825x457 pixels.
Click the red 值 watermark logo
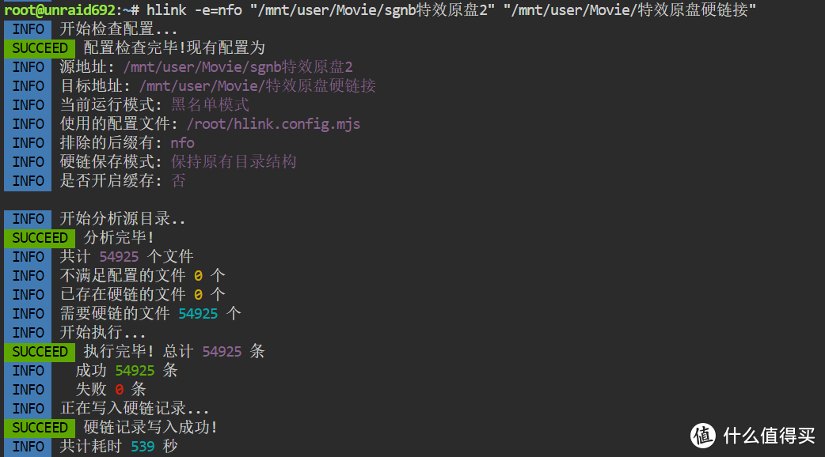coord(703,435)
